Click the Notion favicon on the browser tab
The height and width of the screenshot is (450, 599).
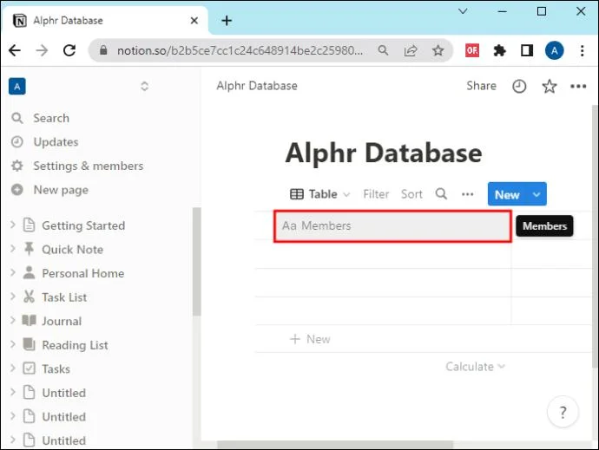click(x=19, y=20)
